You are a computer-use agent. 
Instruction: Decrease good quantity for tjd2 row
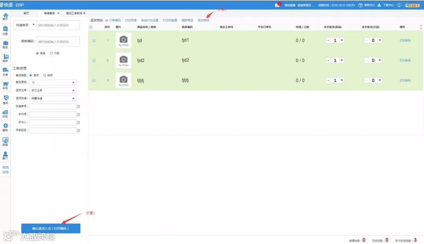pyautogui.click(x=328, y=61)
